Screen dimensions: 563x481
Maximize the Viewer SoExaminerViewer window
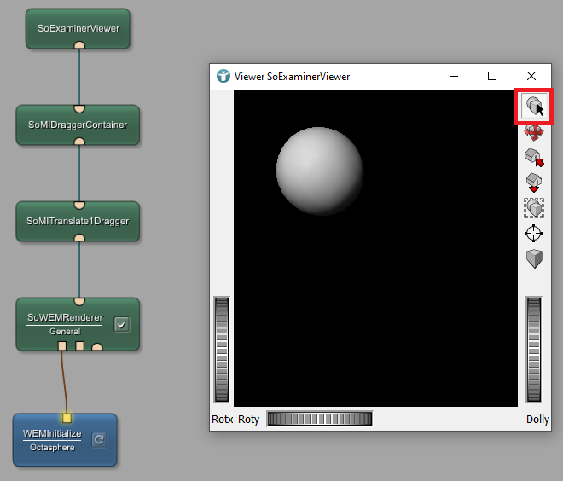pyautogui.click(x=492, y=77)
